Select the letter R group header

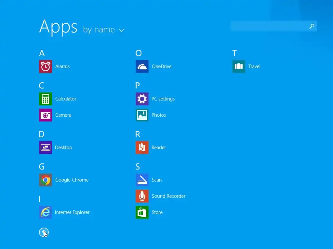[x=138, y=134]
